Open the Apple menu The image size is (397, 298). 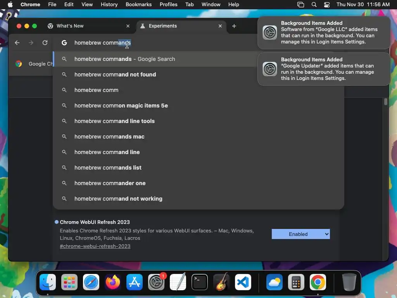pos(10,5)
